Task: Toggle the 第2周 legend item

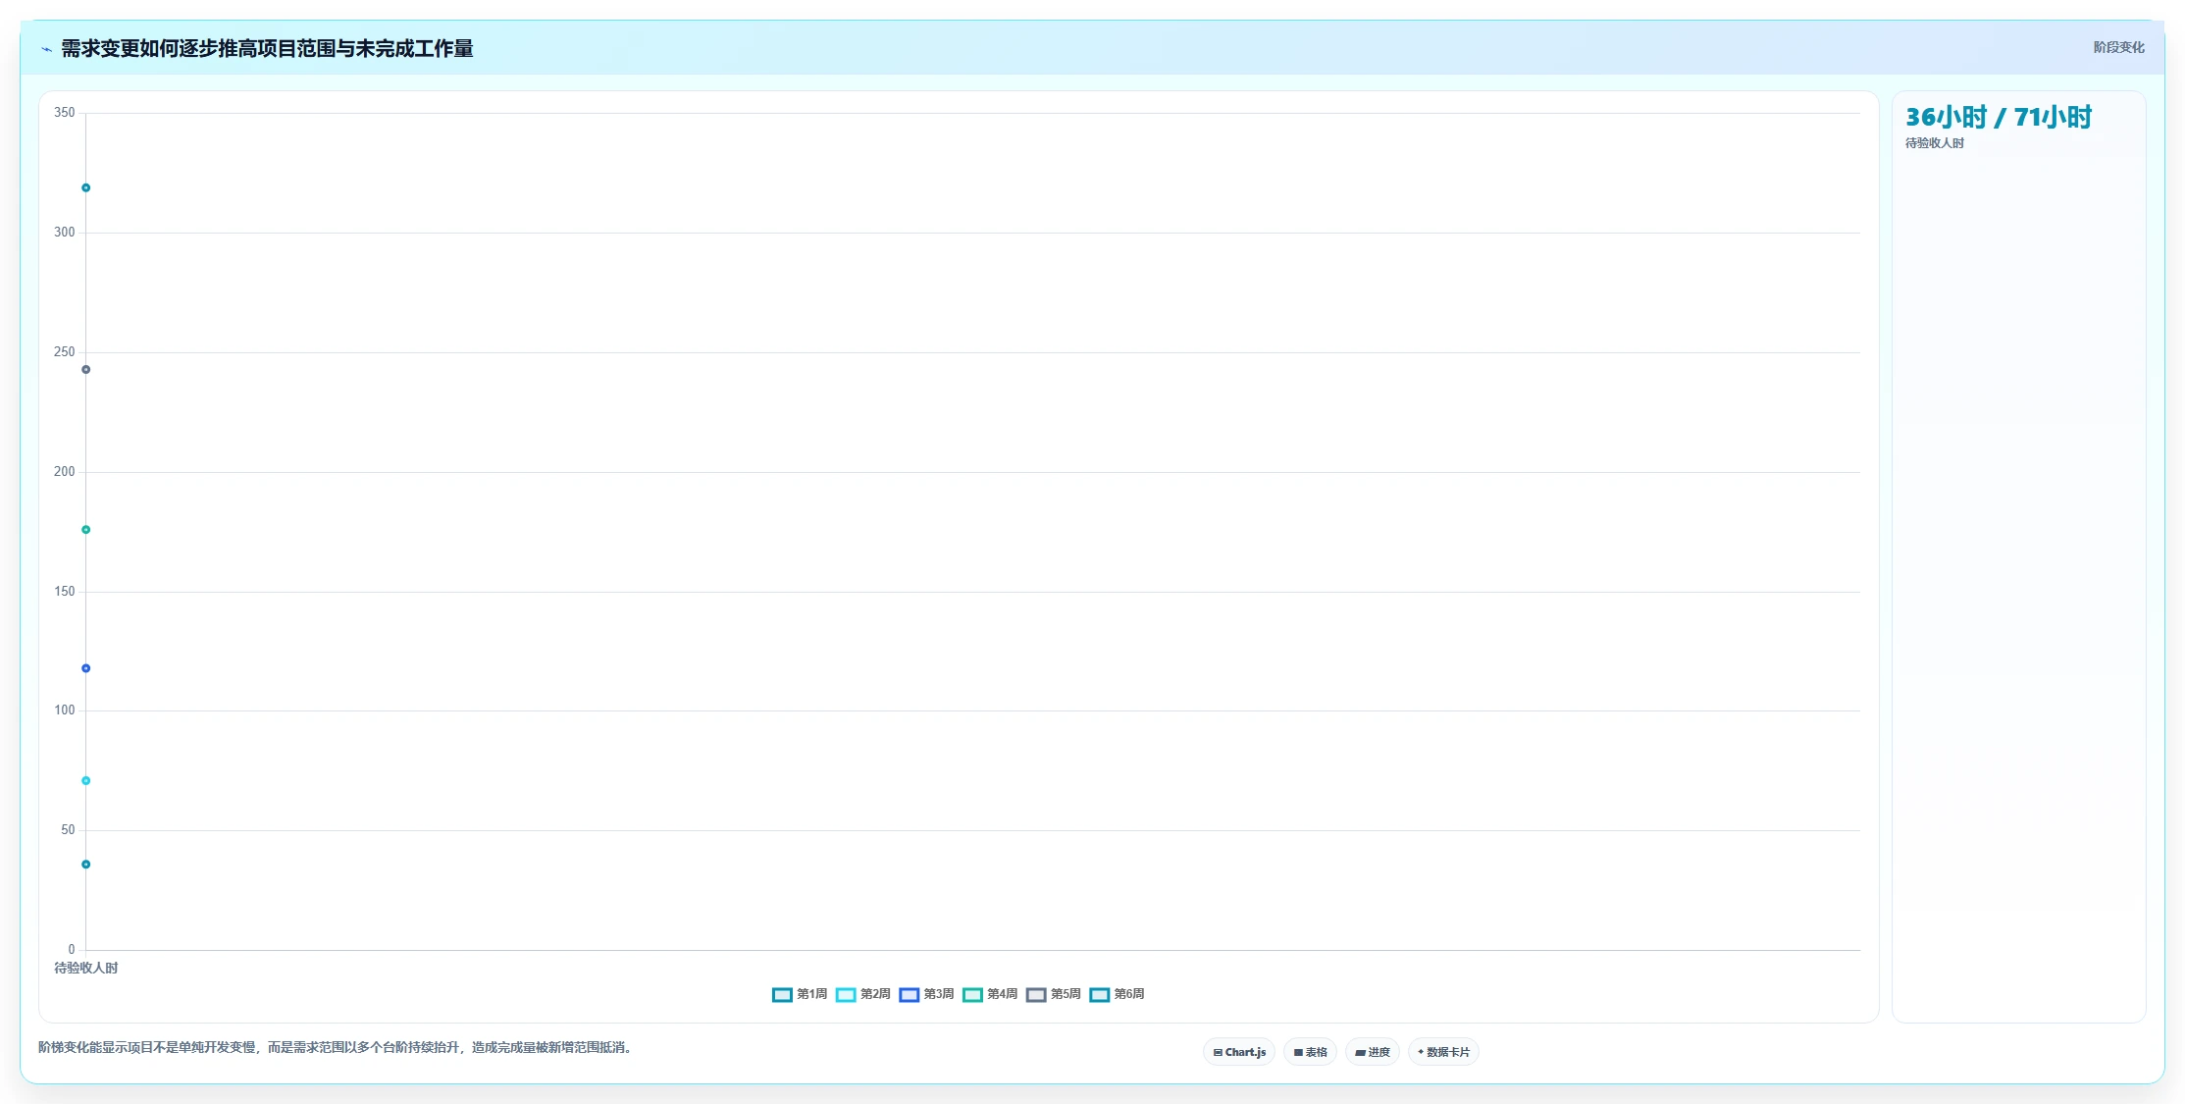Action: [863, 994]
